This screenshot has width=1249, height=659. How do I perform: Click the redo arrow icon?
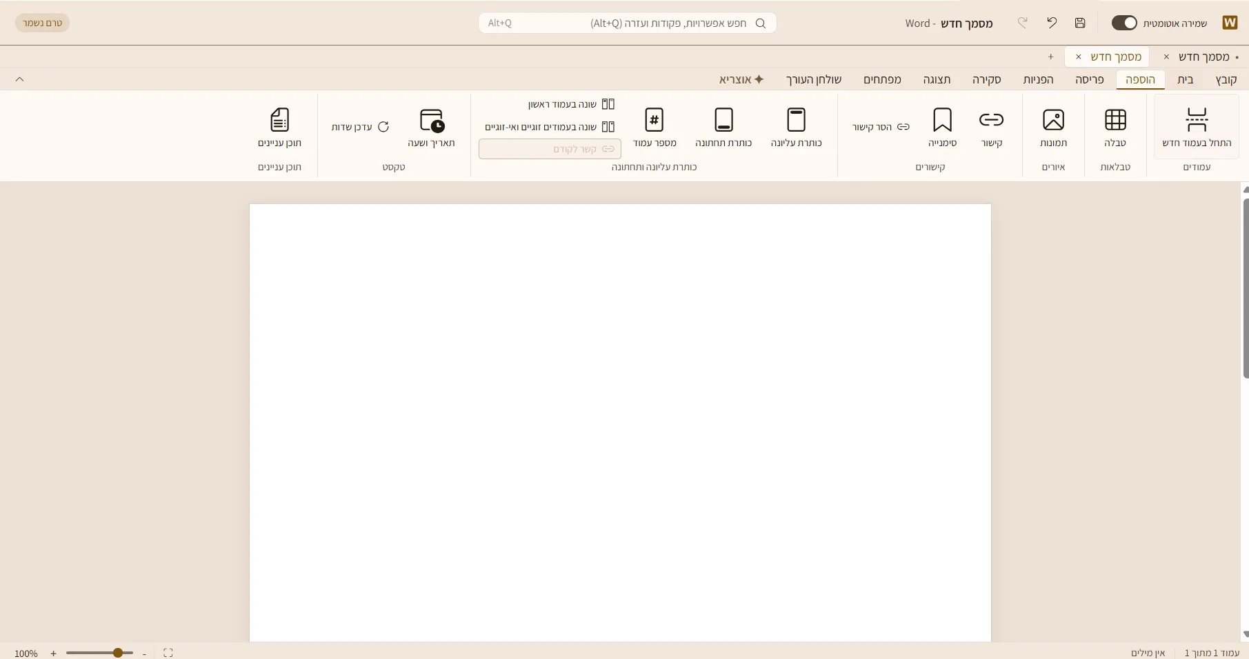click(x=1023, y=23)
